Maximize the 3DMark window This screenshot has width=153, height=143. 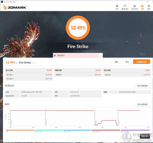(147, 2)
